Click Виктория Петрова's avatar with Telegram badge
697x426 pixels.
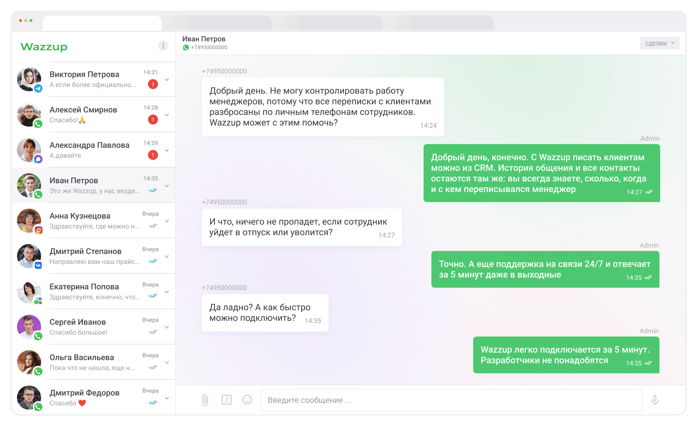tap(29, 79)
